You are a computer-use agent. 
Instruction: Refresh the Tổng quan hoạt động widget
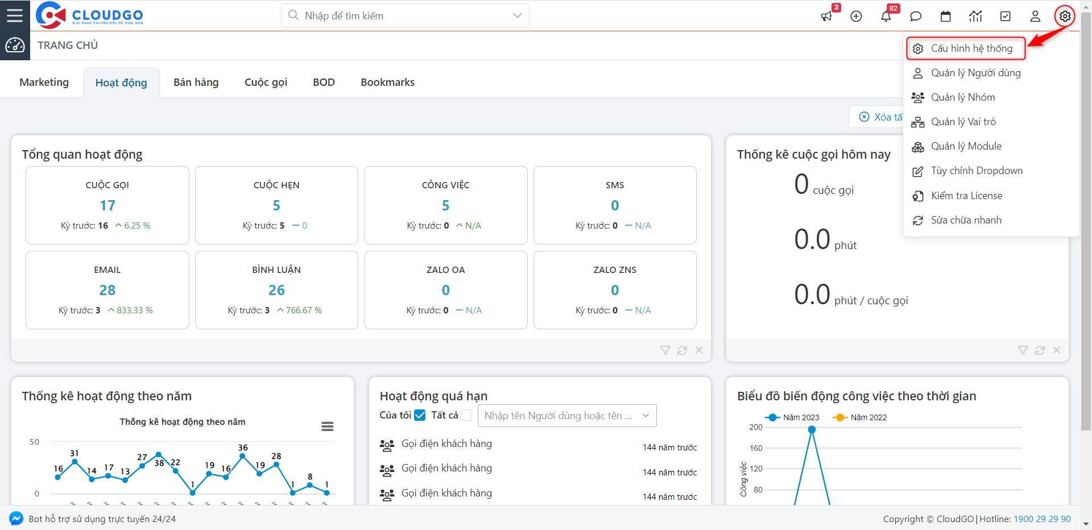point(682,350)
